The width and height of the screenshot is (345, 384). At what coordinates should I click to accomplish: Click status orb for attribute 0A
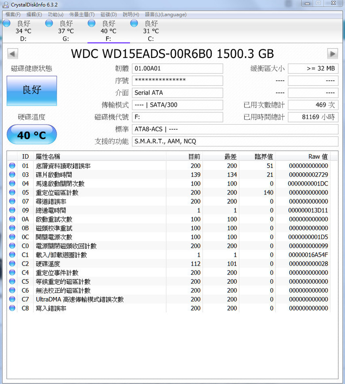coord(12,219)
